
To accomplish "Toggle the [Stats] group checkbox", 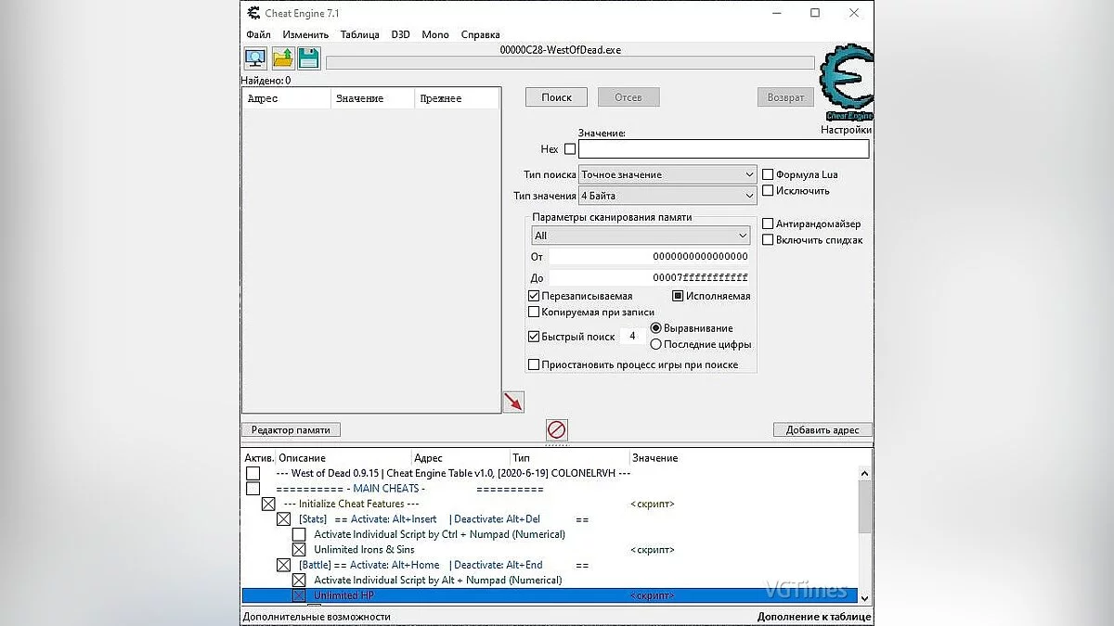I will click(284, 519).
